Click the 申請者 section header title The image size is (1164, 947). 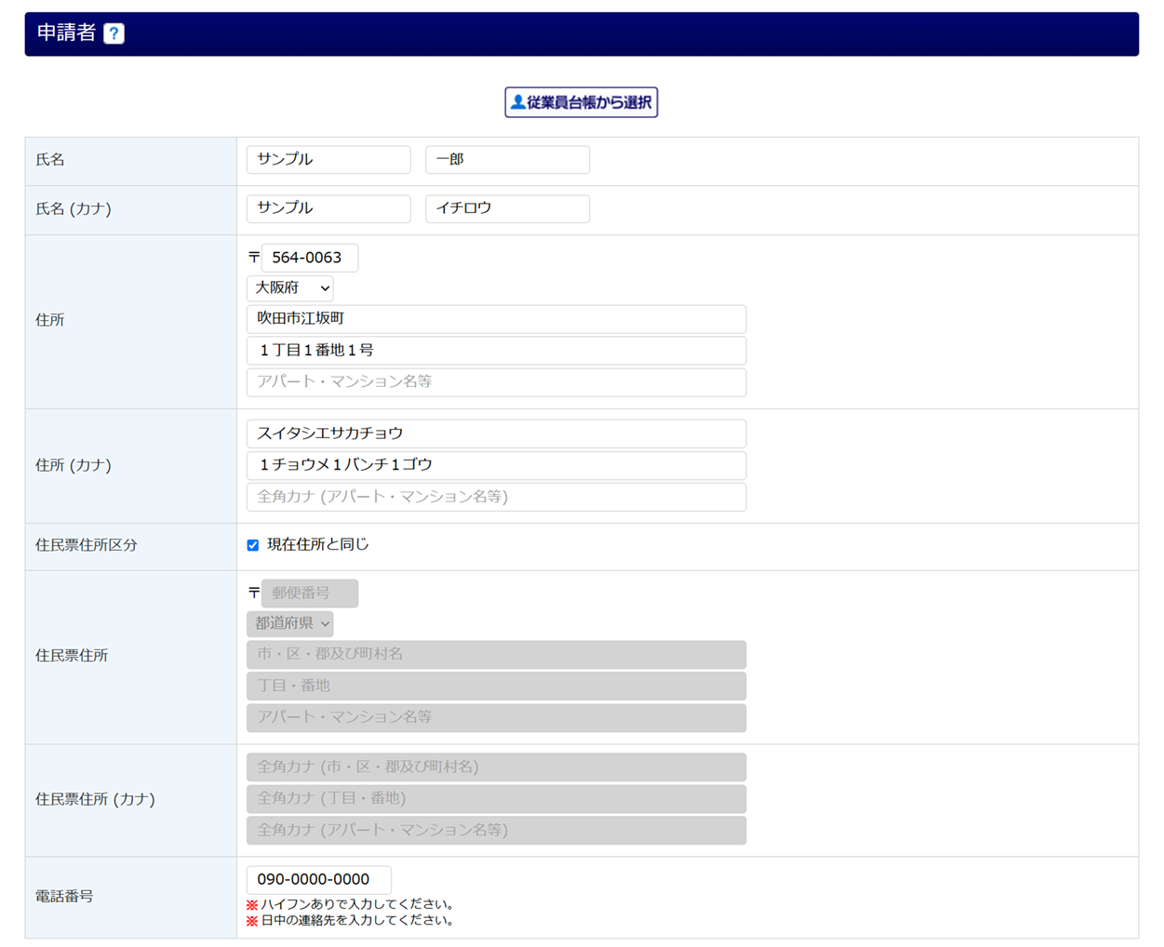coord(66,33)
